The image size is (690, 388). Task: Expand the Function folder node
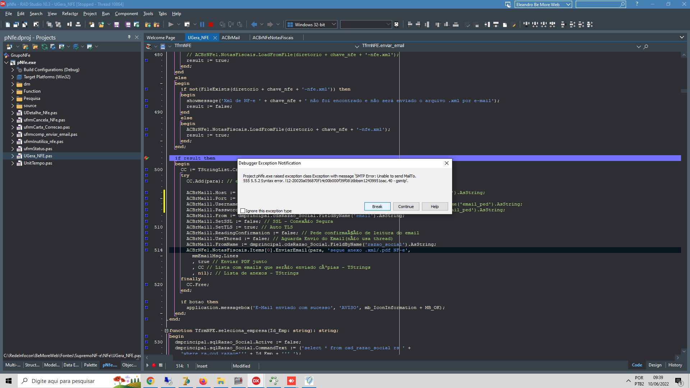(x=13, y=91)
